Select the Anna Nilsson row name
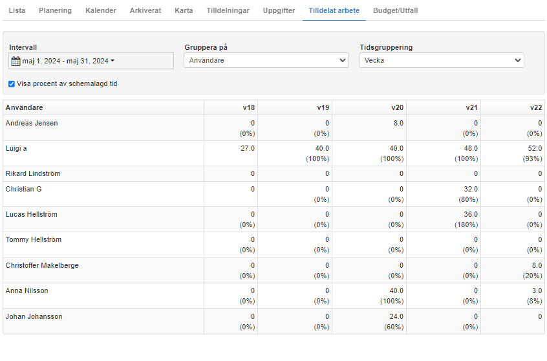Image resolution: width=547 pixels, height=361 pixels. [x=27, y=291]
